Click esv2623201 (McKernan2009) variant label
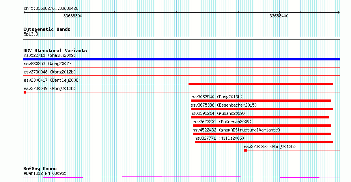The width and height of the screenshot is (351, 182). [222, 122]
